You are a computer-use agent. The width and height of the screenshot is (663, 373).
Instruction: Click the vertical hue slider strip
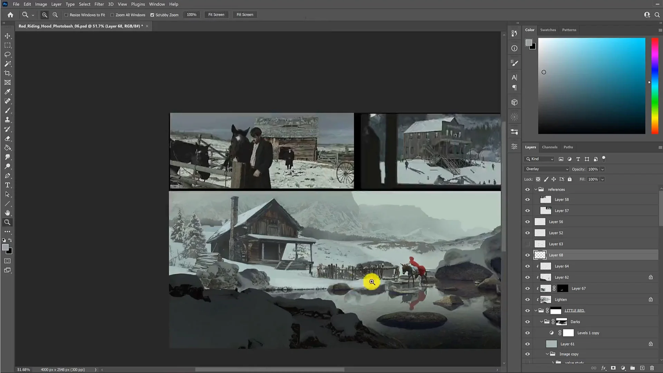point(654,86)
